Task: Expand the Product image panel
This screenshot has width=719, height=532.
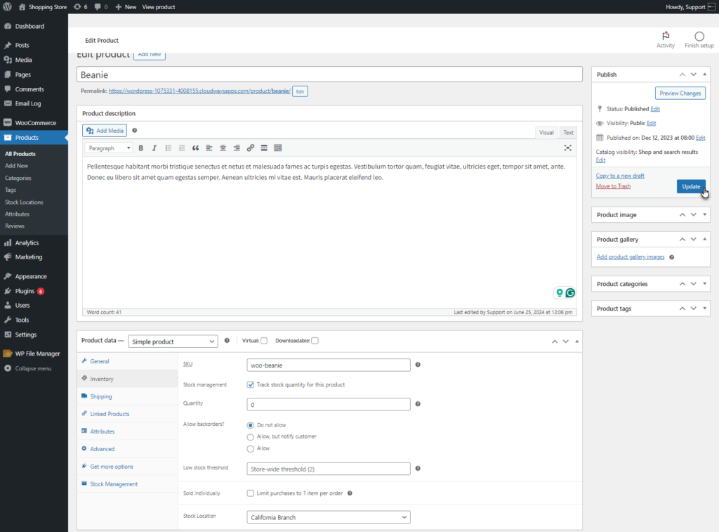Action: coord(705,215)
